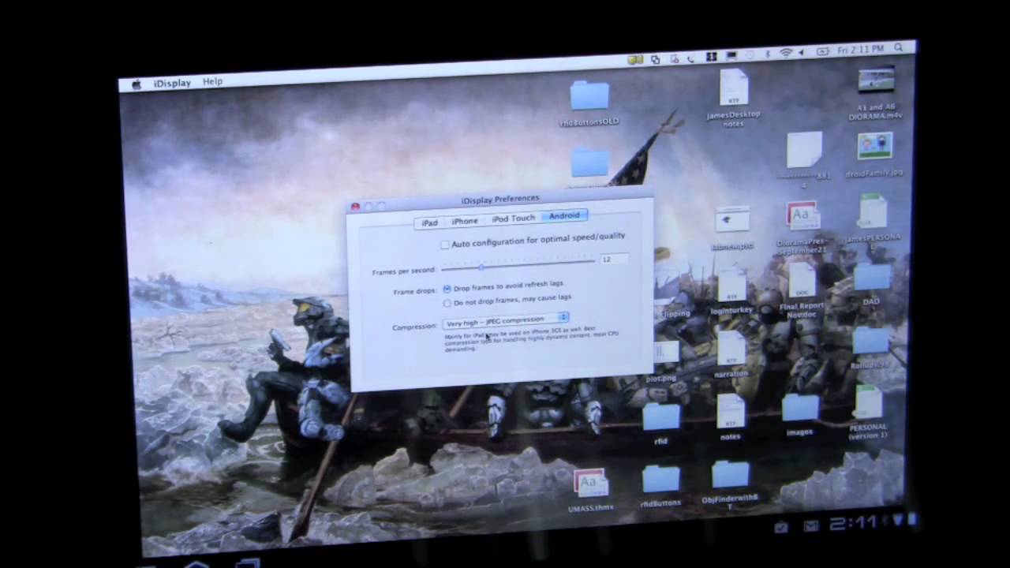Image resolution: width=1010 pixels, height=568 pixels.
Task: Select Drop frames to avoid refresh lags
Action: 447,290
